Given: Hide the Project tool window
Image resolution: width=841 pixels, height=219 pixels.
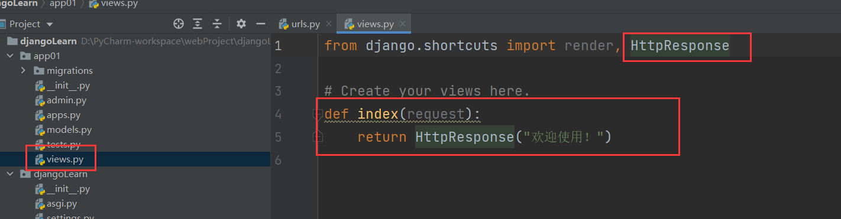Looking at the screenshot, I should point(260,24).
